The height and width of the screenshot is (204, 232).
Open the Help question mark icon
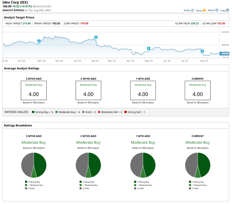227,10
